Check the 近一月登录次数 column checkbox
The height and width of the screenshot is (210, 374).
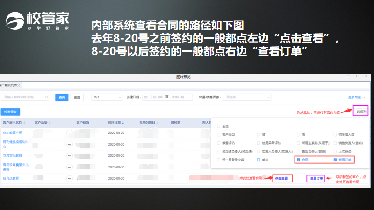pos(218,160)
